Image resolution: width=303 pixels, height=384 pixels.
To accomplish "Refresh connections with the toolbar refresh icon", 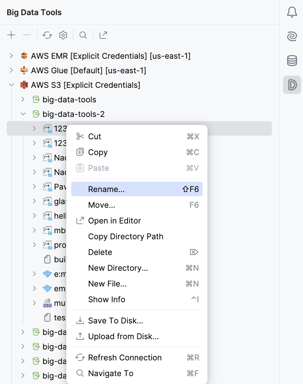I will [x=47, y=35].
